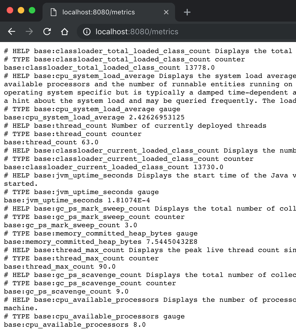The image size is (296, 330).
Task: Click the page icon in the tab
Action: tap(54, 12)
